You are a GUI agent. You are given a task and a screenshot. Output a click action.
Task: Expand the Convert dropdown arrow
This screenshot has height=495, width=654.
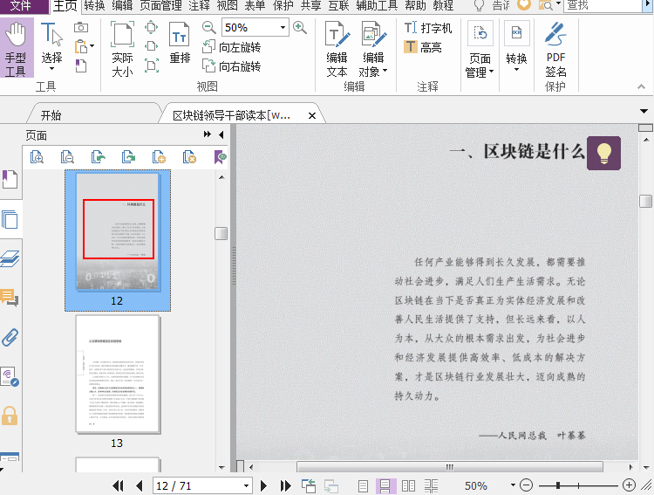point(516,69)
